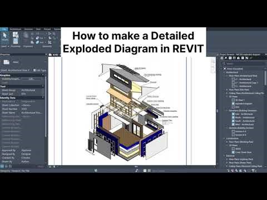The width and height of the screenshot is (267, 200).
Task: Click Visibility/Graphics Overrides Edit button
Action: (31, 79)
